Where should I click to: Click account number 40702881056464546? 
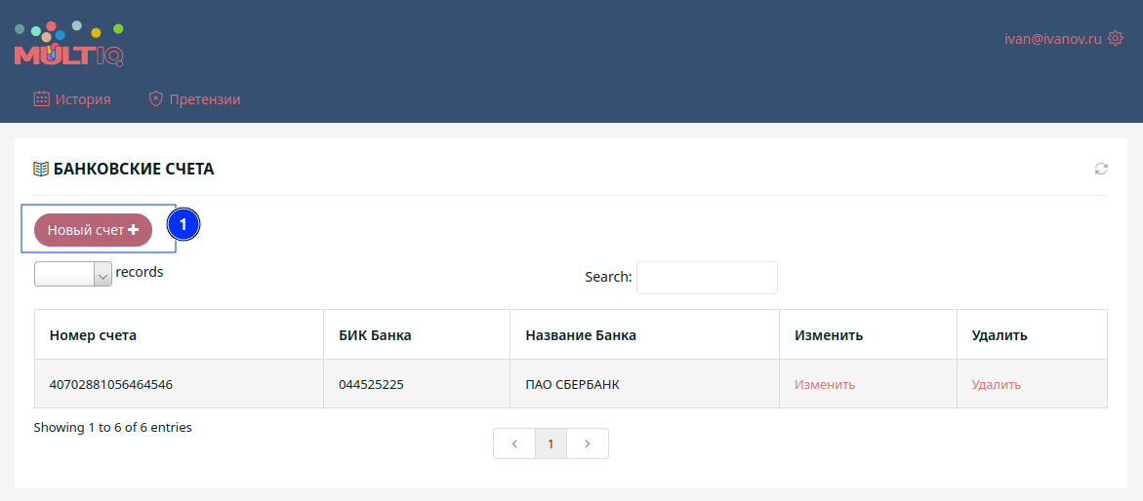pos(111,384)
